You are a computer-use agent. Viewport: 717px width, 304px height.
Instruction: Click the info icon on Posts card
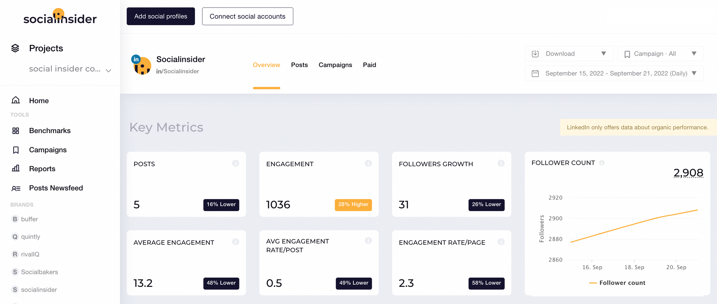[236, 163]
